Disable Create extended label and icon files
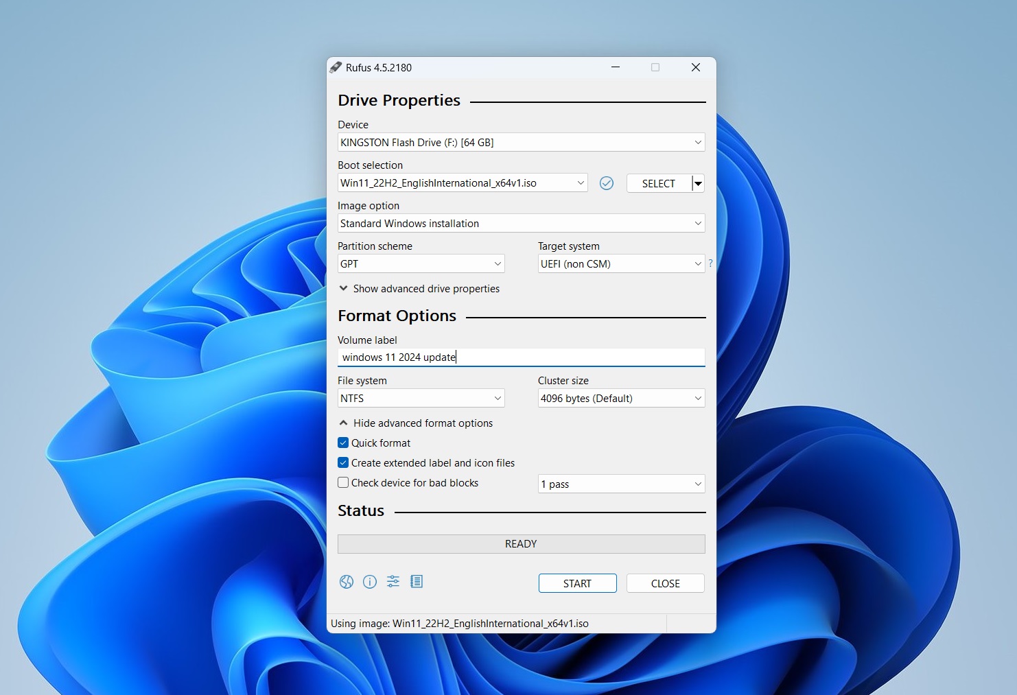This screenshot has width=1017, height=695. pos(343,463)
